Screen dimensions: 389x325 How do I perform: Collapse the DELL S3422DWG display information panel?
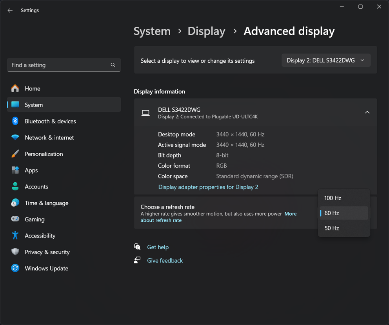pos(367,112)
